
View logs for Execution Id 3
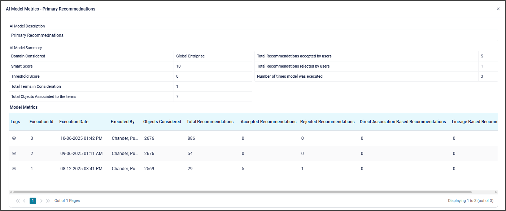(14, 138)
